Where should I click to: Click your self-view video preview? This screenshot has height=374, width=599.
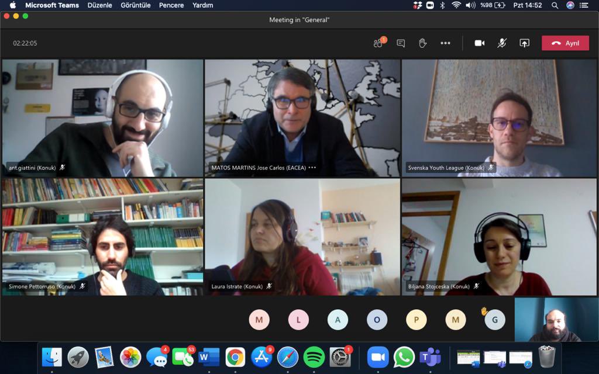click(x=556, y=320)
